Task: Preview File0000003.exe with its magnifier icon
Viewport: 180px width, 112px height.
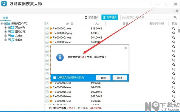Action: [x=174, y=38]
